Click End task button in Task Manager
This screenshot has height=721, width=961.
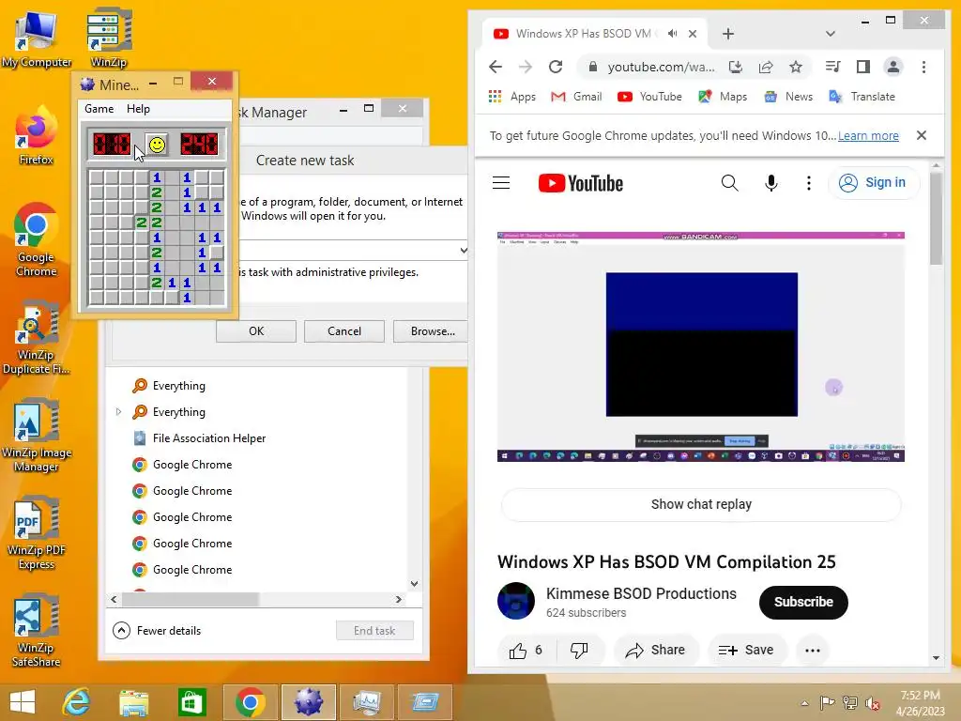tap(374, 630)
